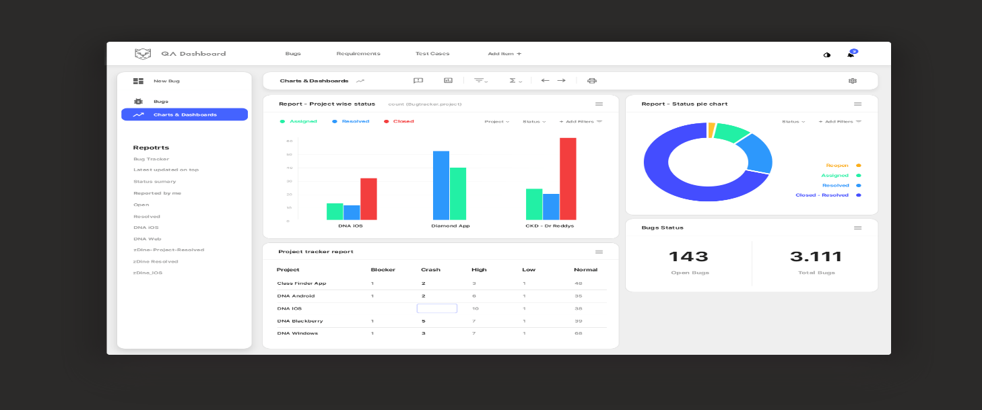Screen dimensions: 982x410
Task: Click the printer icon to print the dashboard
Action: [x=592, y=80]
